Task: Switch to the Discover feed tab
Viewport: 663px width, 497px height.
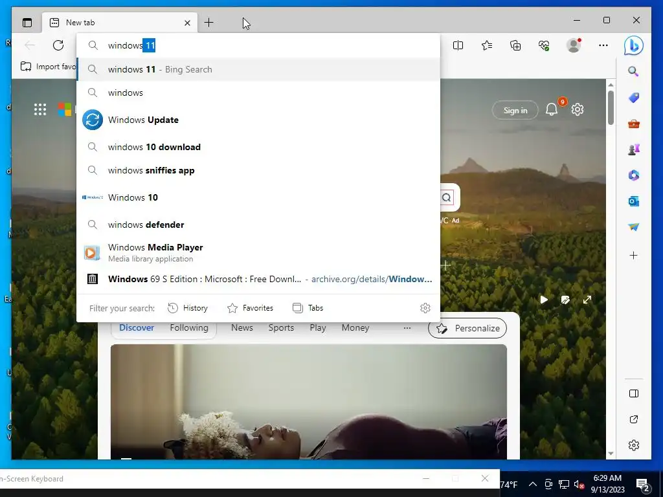Action: coord(137,327)
